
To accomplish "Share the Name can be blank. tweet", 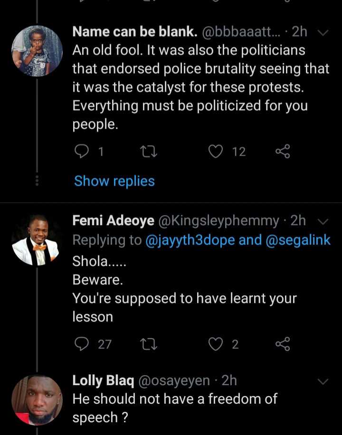I will [x=283, y=151].
